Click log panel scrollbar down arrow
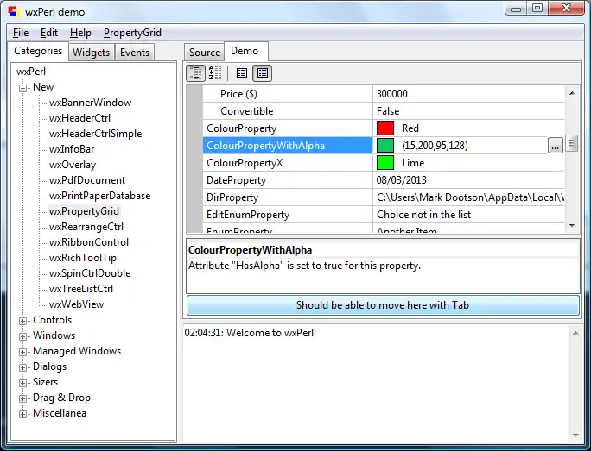 click(575, 435)
